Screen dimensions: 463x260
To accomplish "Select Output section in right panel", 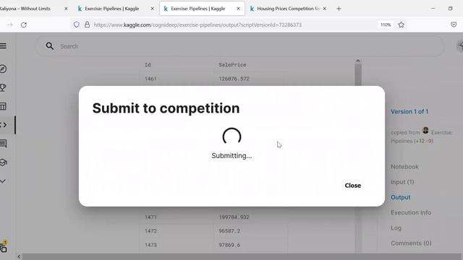I will point(400,197).
